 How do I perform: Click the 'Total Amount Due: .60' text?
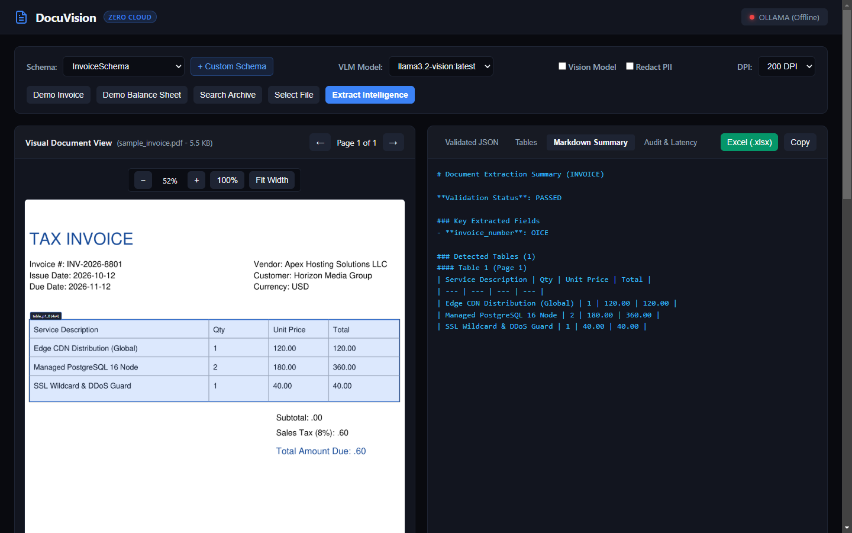321,451
